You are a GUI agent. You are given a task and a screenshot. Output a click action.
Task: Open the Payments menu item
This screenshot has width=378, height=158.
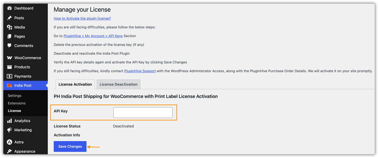tap(26, 76)
